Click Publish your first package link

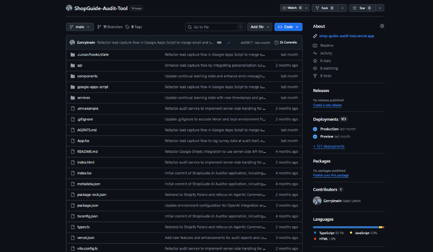(x=331, y=175)
